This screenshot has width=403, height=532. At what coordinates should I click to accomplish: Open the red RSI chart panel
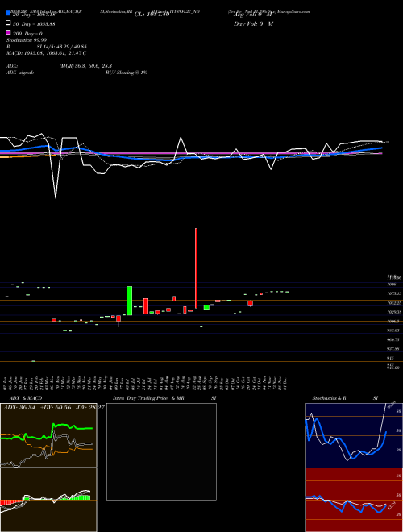click(x=354, y=500)
